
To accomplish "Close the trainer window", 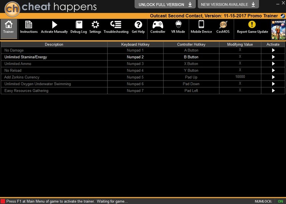I will 283,3.
